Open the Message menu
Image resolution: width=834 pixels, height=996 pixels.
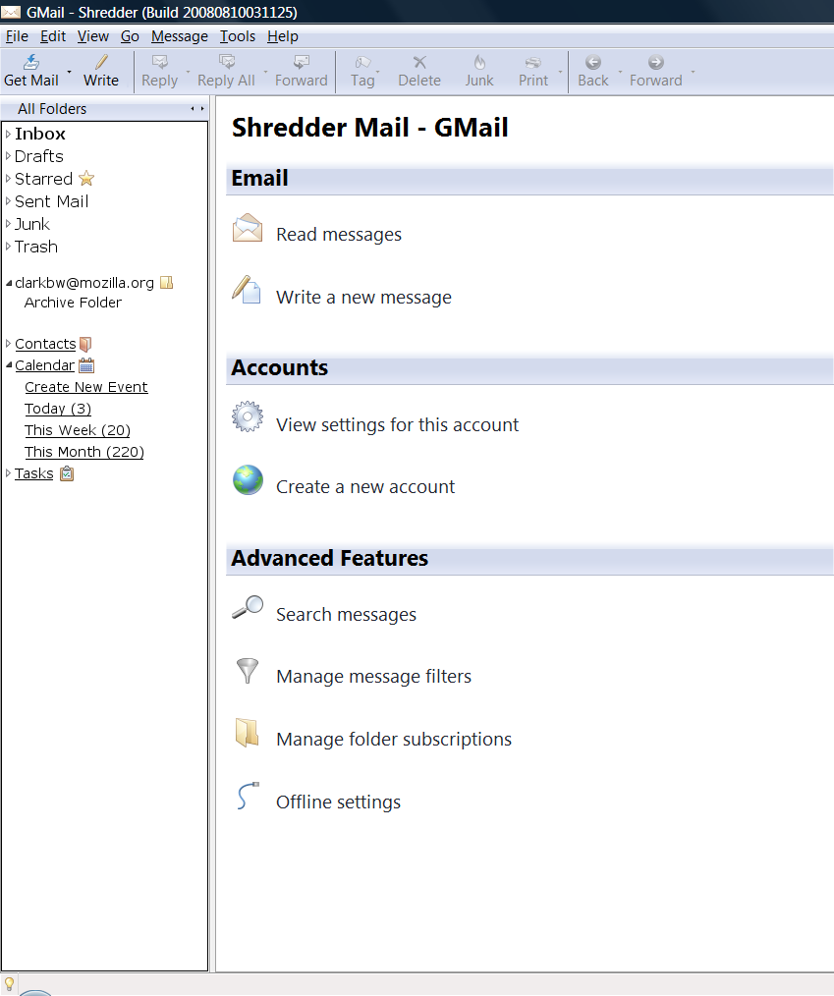pos(180,36)
